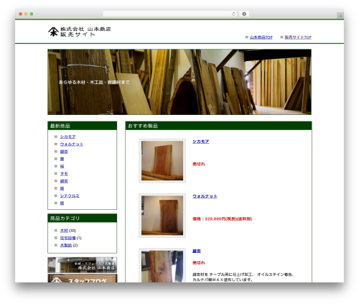Open the シカモア product thumbnail
This screenshot has width=359, height=304.
click(162, 161)
